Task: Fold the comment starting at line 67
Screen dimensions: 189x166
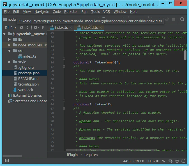Action: [64, 108]
